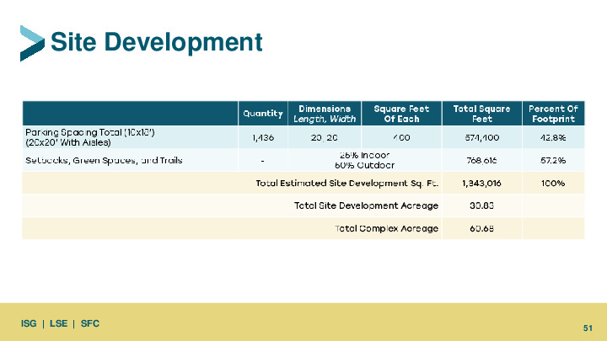Click the Square Feet Of Each header
This screenshot has height=341, width=607.
401,114
